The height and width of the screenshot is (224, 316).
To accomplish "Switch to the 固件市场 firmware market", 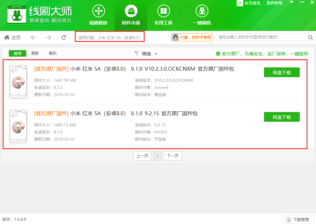I will click(131, 15).
